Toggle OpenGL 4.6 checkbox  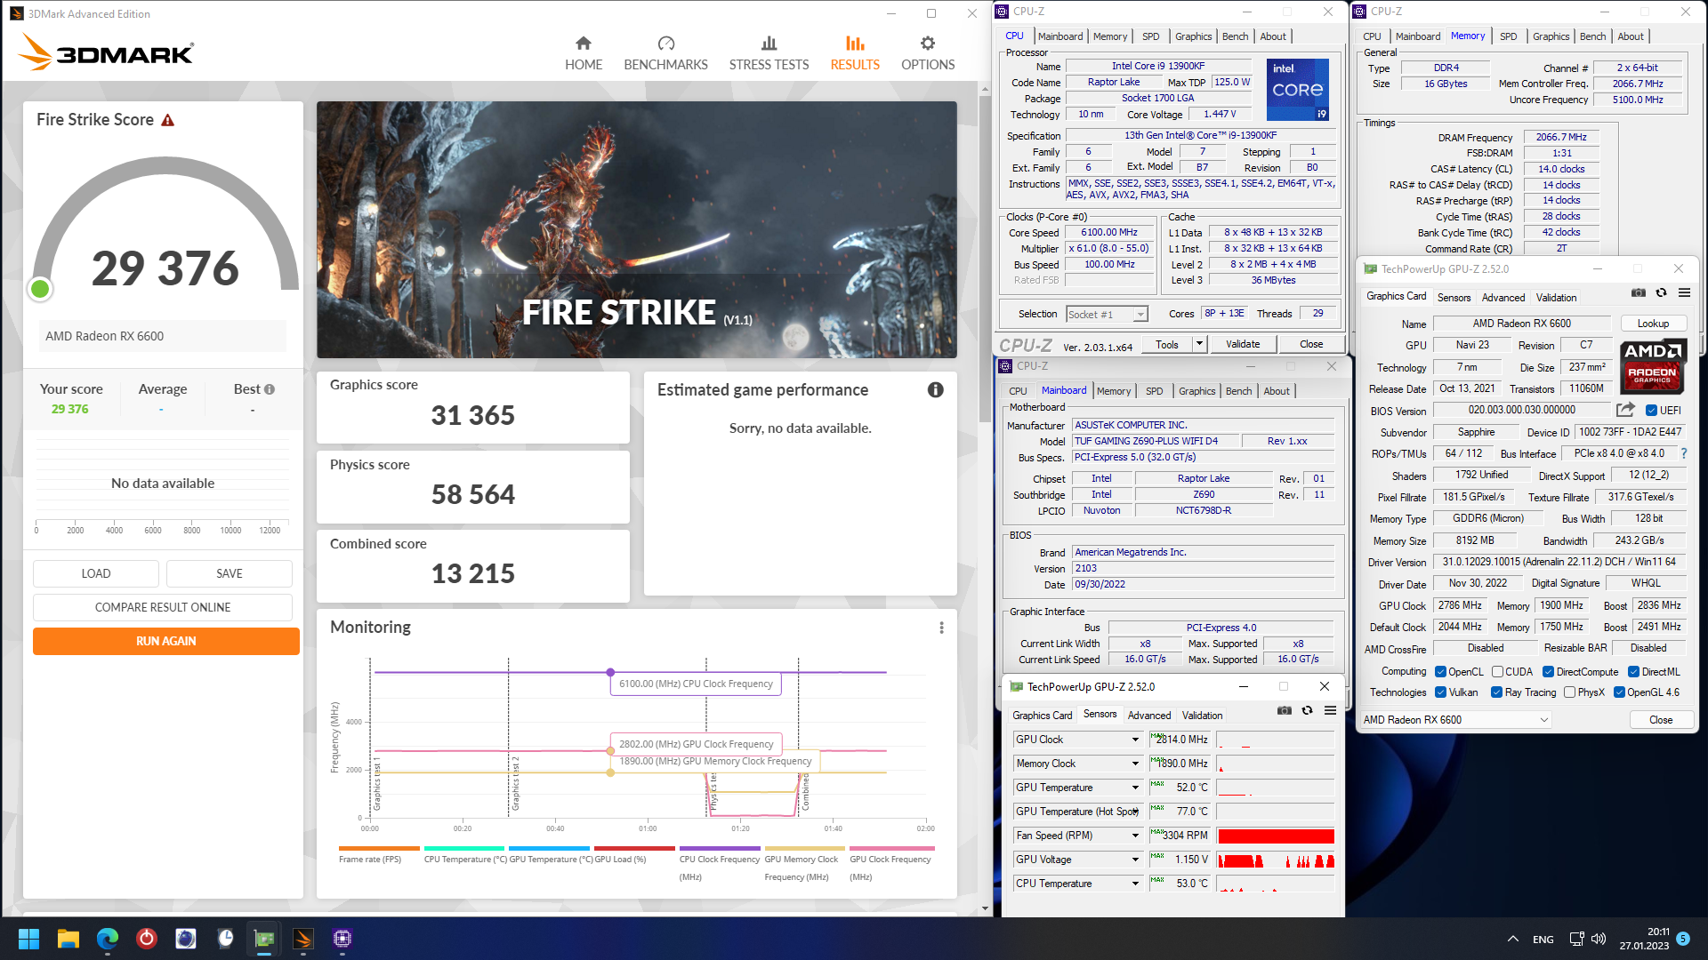tap(1619, 692)
